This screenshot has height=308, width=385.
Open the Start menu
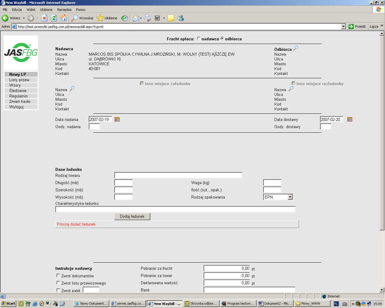8,303
